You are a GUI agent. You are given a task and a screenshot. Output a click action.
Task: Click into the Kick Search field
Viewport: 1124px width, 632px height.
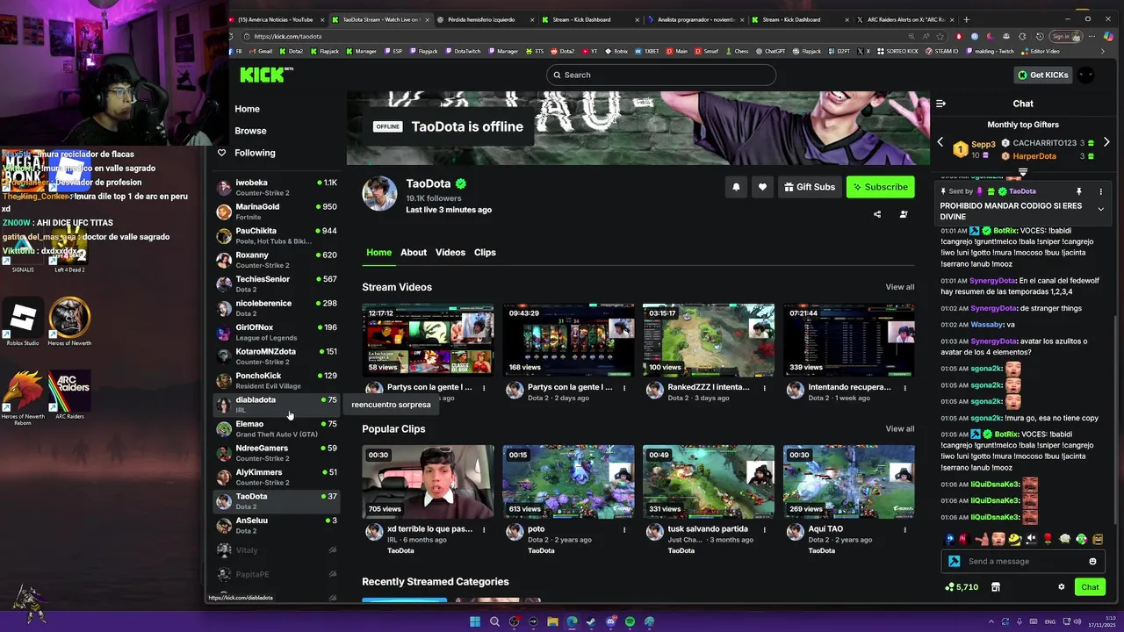click(x=660, y=75)
